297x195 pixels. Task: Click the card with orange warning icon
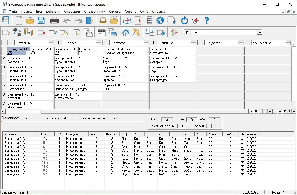click(64, 32)
